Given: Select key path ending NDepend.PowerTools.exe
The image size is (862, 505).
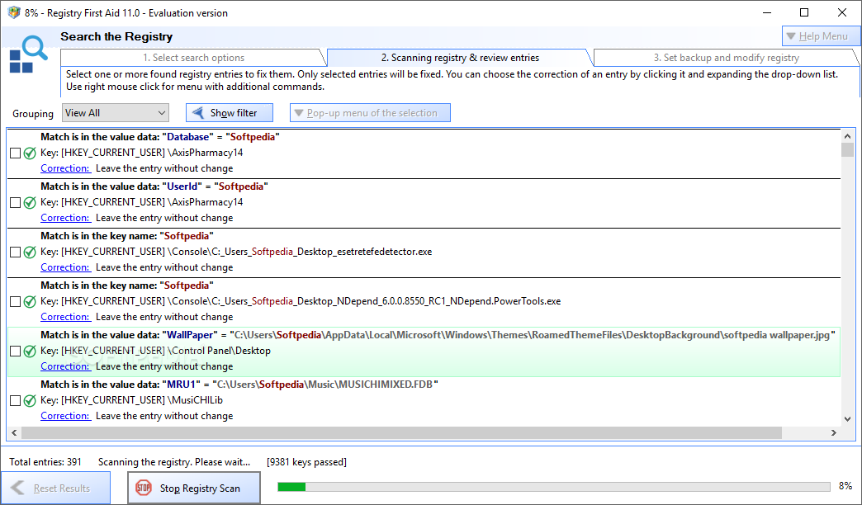Looking at the screenshot, I should pos(301,301).
